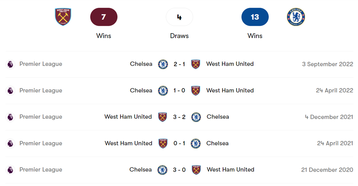The width and height of the screenshot is (358, 186).
Task: Click the blue 13 wins badge
Action: click(x=255, y=17)
